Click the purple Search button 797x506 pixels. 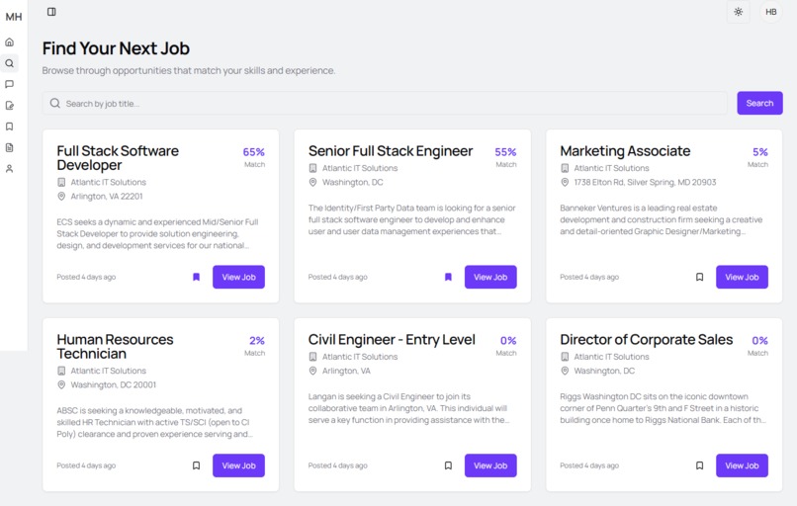coord(759,103)
